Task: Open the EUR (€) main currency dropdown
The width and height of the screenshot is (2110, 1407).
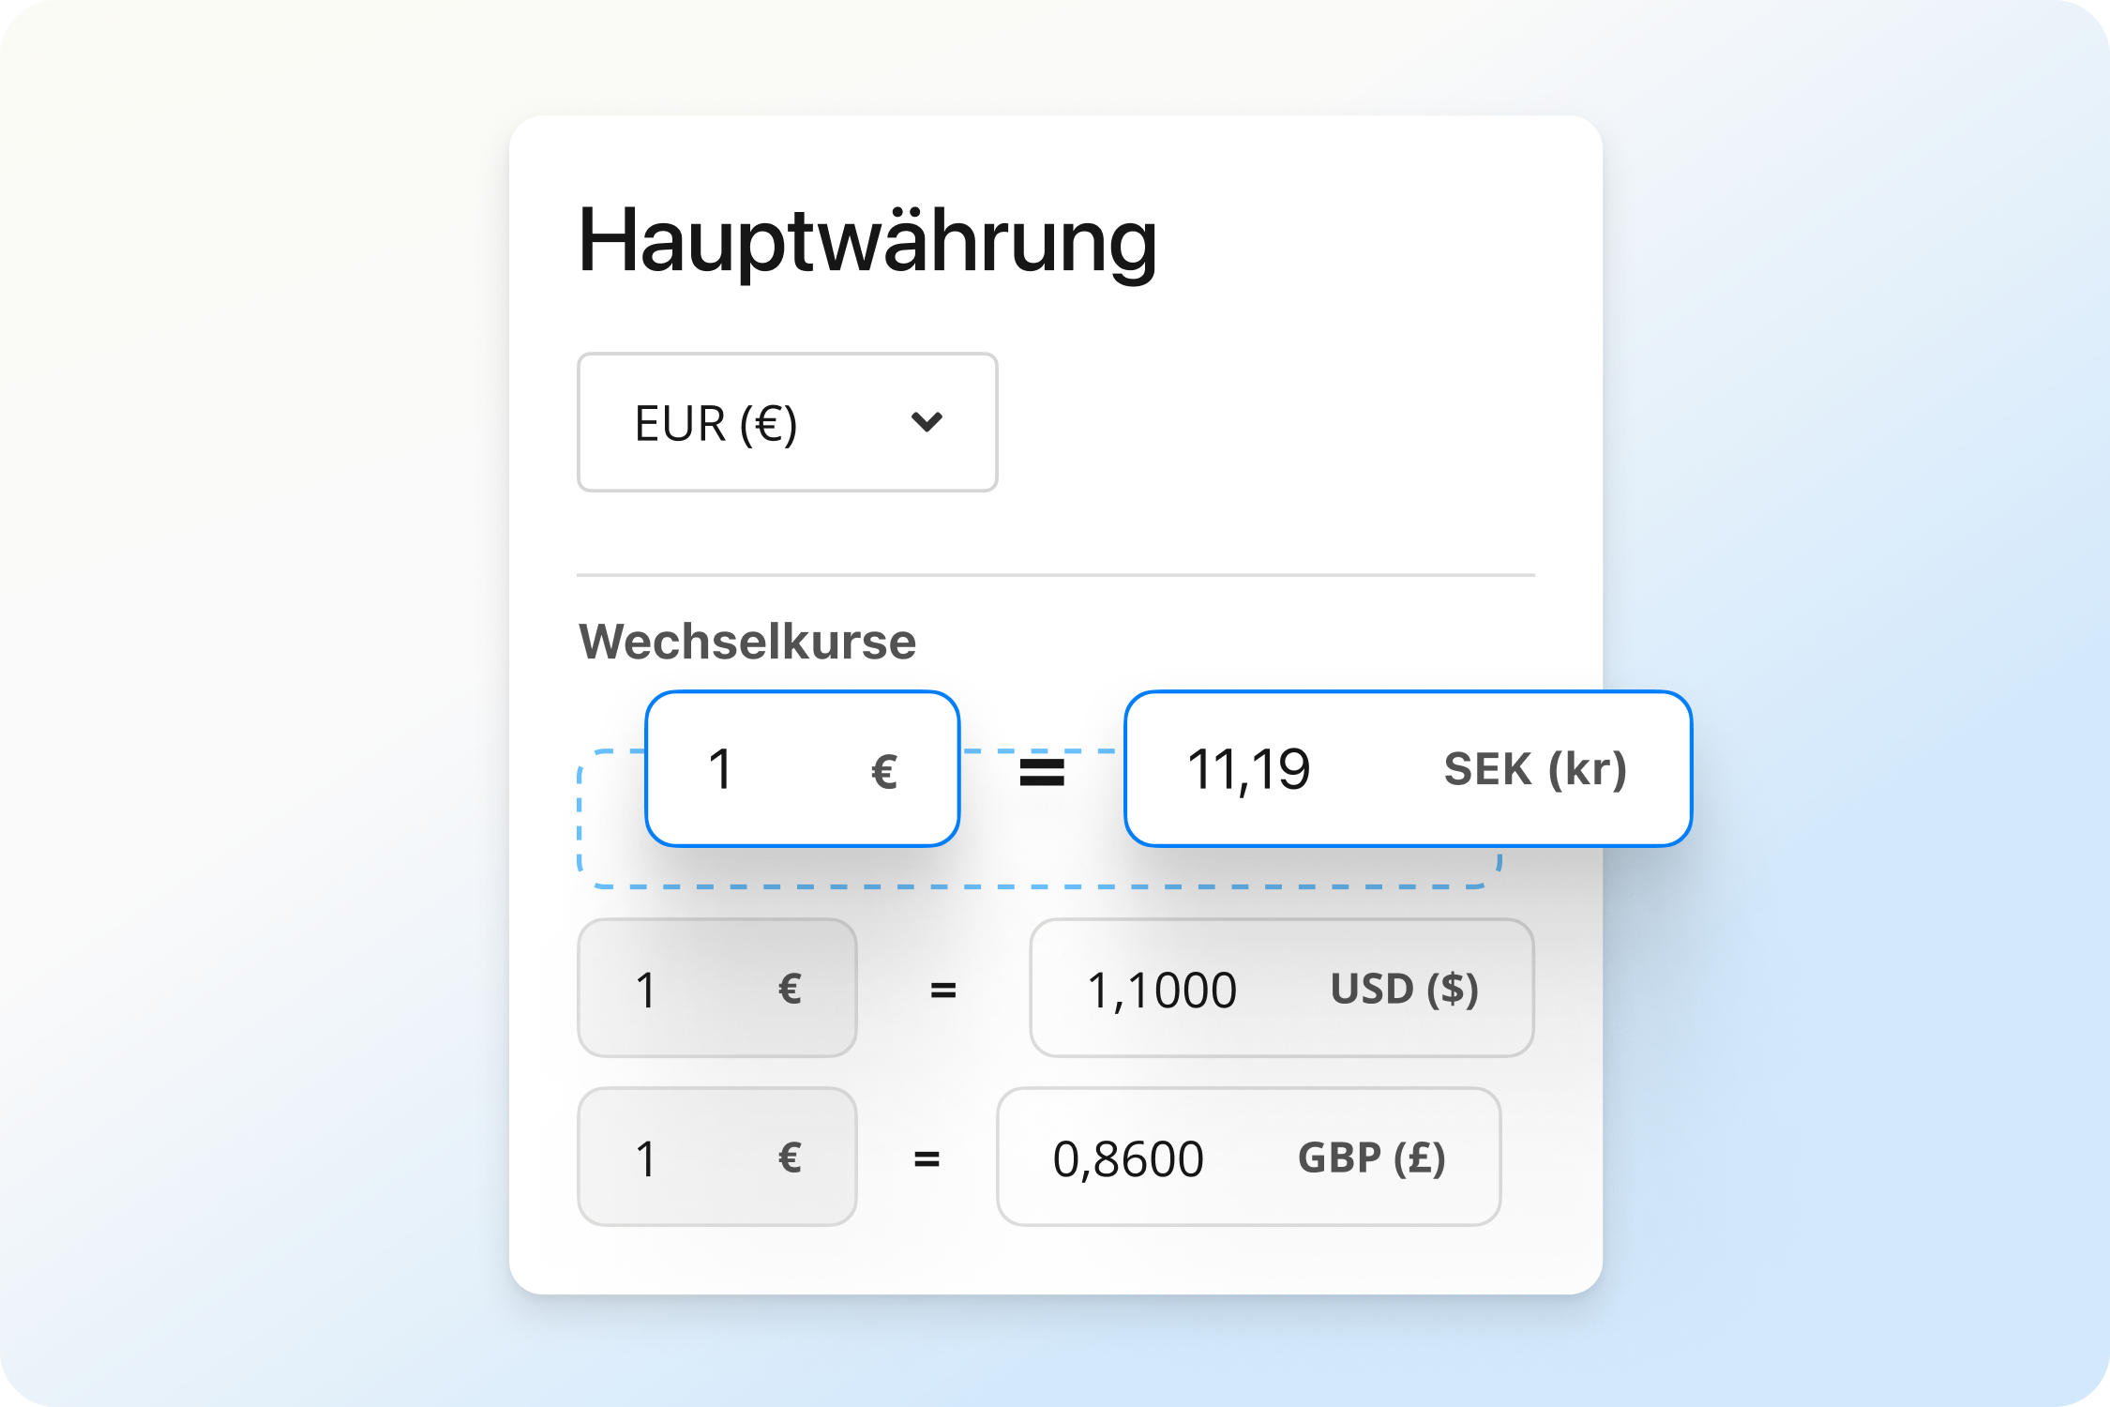Action: click(x=787, y=422)
